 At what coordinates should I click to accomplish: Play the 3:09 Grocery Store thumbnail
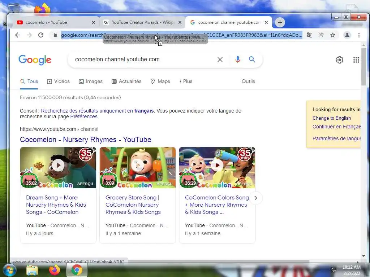138,168
